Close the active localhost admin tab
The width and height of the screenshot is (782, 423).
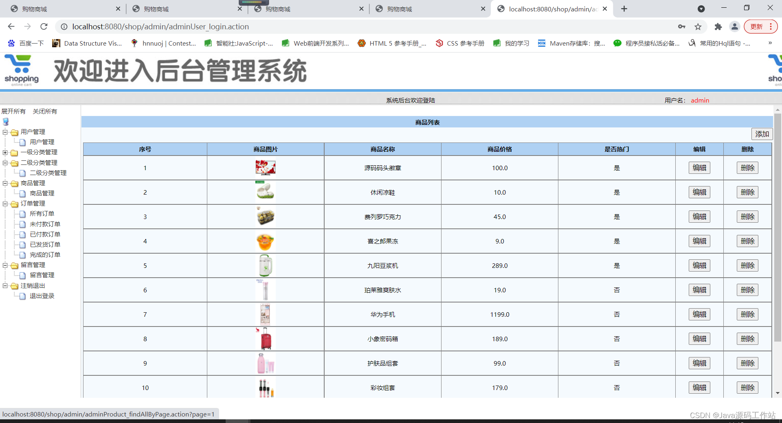(605, 9)
